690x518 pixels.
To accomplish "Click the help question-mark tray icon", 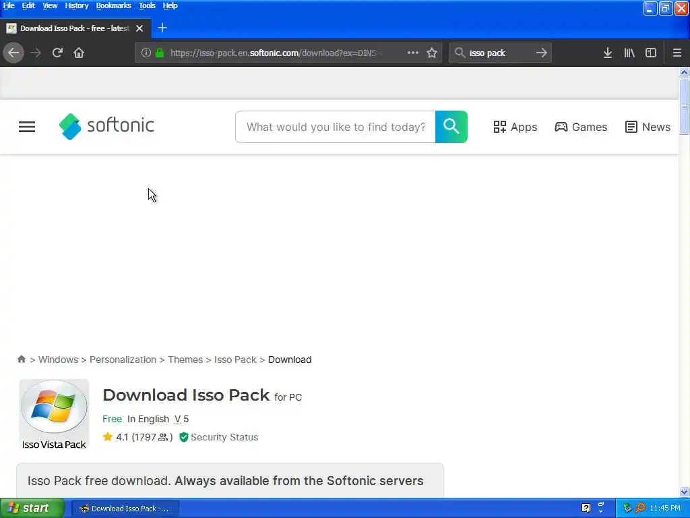I will pos(586,509).
